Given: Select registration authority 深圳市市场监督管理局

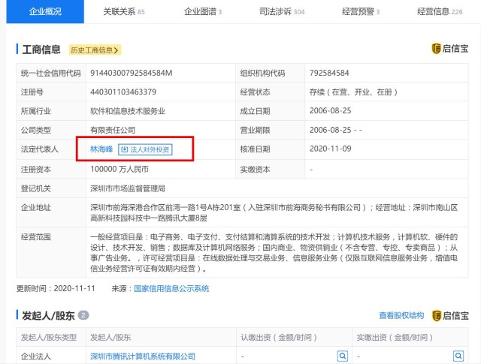Looking at the screenshot, I should coord(128,188).
